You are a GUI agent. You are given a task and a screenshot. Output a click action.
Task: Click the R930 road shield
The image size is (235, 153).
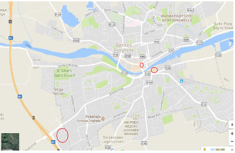pos(128,56)
